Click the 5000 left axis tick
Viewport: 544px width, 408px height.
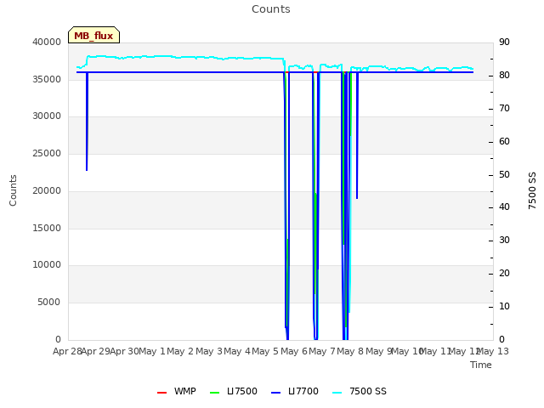click(x=49, y=303)
